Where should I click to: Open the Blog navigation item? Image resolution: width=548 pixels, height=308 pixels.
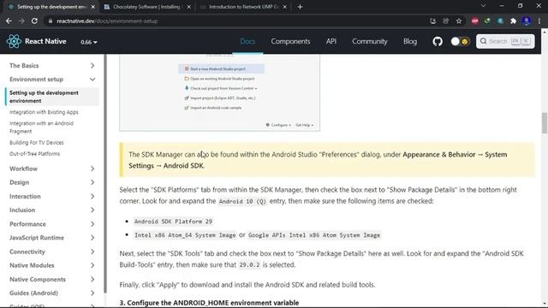(410, 41)
